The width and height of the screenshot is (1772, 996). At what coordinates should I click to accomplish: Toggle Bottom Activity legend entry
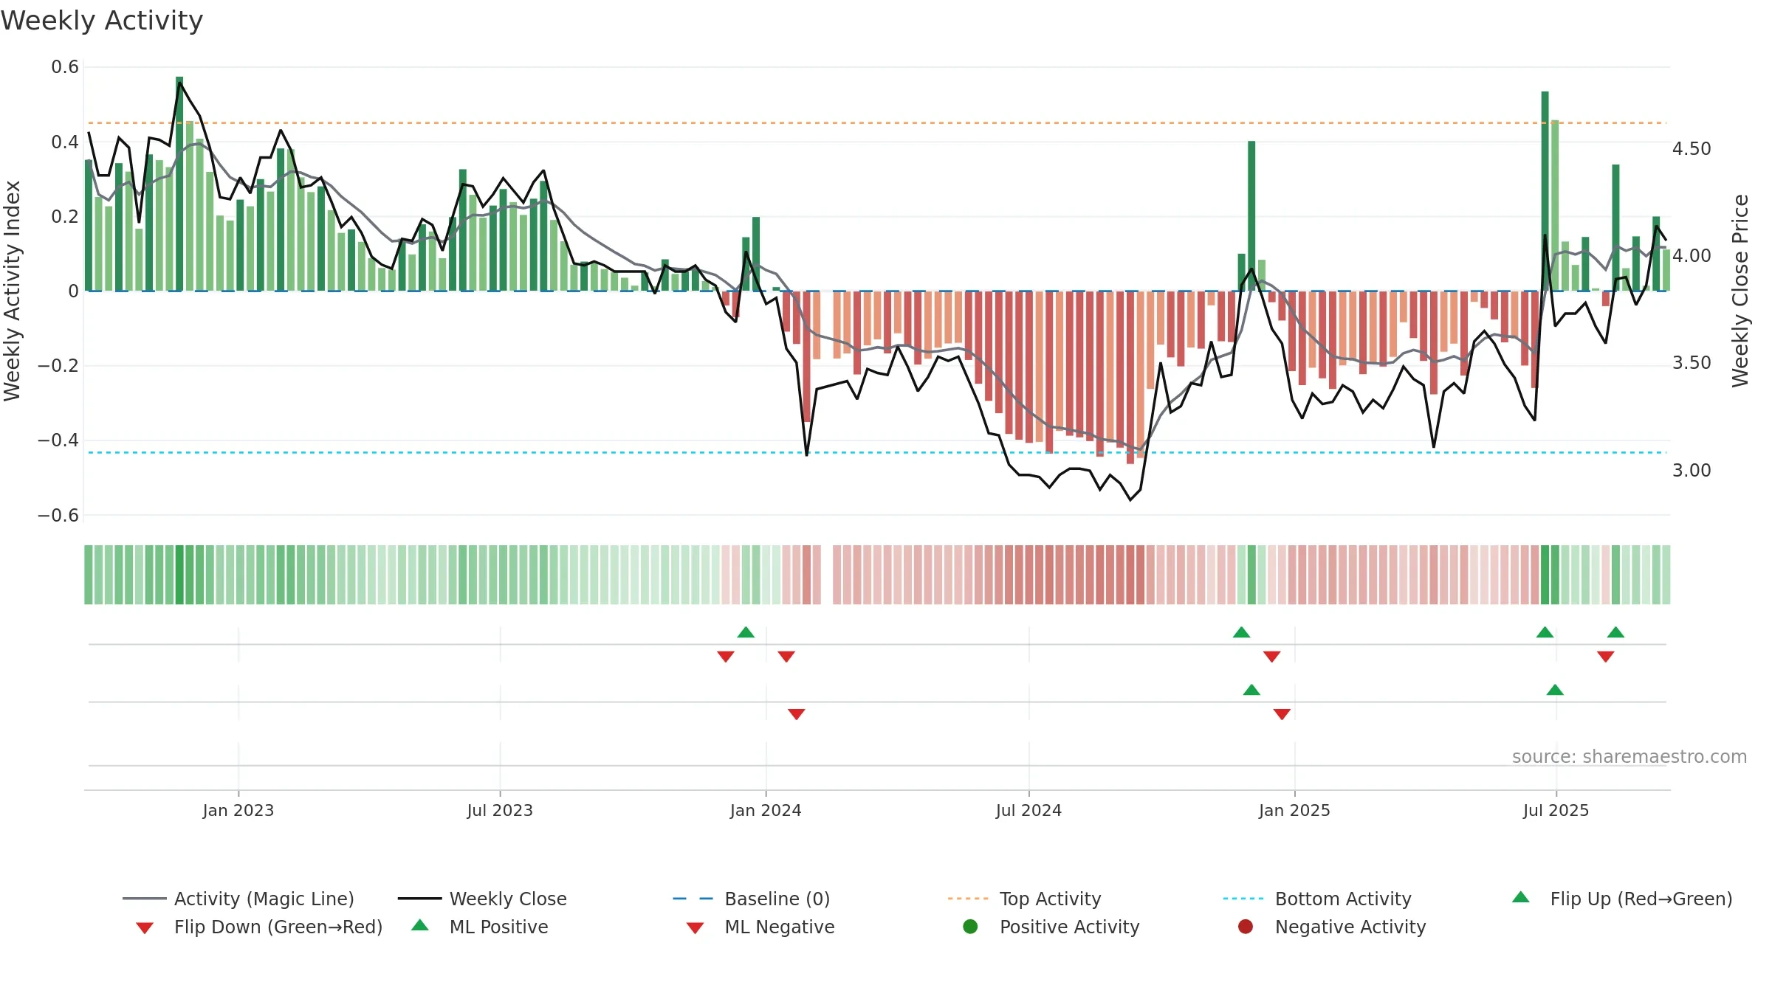coord(1317,899)
